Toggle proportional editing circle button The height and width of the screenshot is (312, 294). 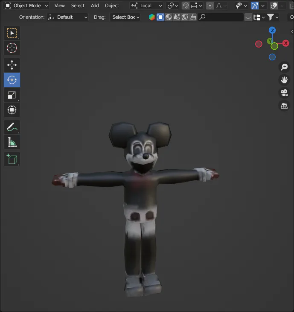(210, 6)
